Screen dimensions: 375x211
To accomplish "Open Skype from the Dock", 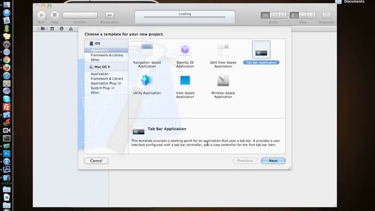I will click(x=6, y=99).
